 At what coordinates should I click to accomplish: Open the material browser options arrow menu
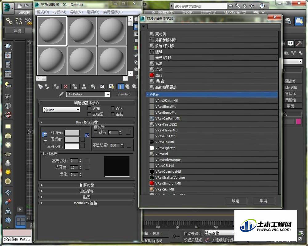tap(144, 26)
